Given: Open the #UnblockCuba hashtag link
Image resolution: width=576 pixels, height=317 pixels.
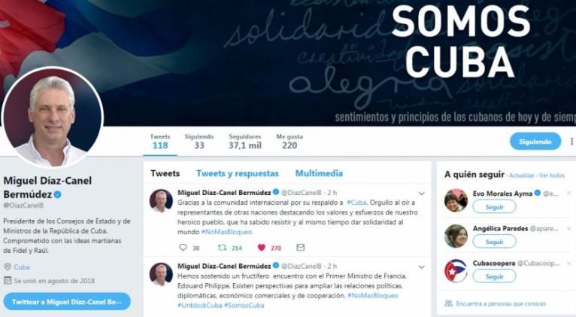Looking at the screenshot, I should coord(200,305).
